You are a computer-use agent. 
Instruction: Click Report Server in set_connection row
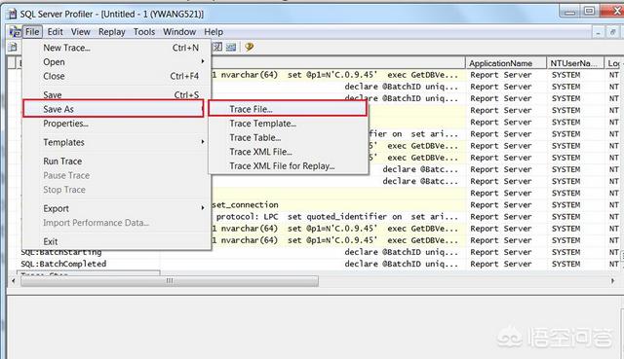point(500,205)
